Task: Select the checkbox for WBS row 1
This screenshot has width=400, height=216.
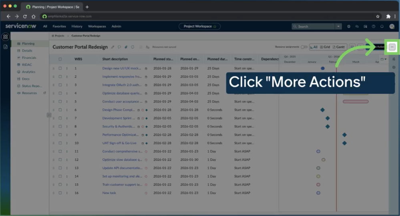Action: point(60,69)
